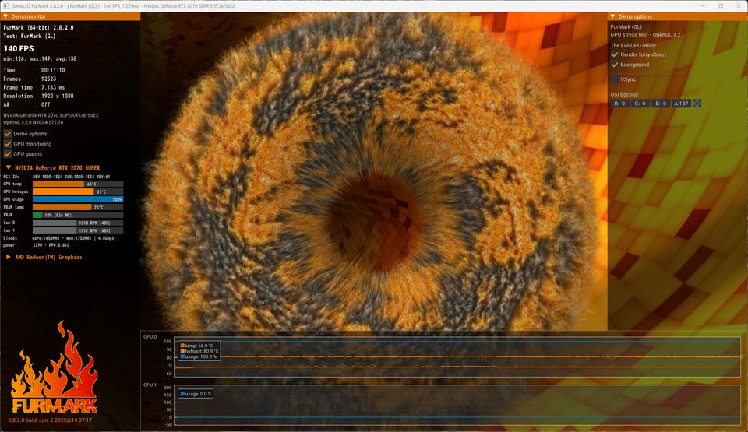This screenshot has height=432, width=748.
Task: Click the B: 0 color field
Action: [x=661, y=104]
